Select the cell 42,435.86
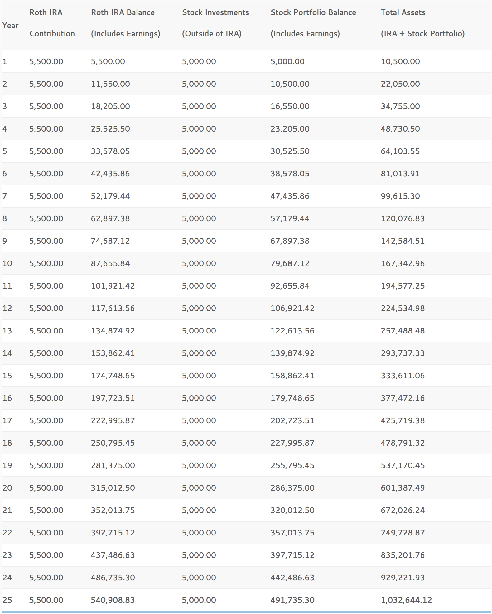The height and width of the screenshot is (614, 492). coord(110,174)
